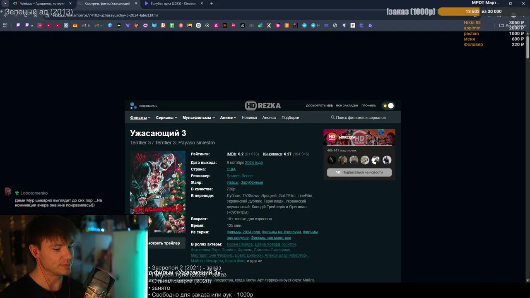The height and width of the screenshot is (298, 530).
Task: Open the Gmail bookmark labeled b
Action: 86,25
